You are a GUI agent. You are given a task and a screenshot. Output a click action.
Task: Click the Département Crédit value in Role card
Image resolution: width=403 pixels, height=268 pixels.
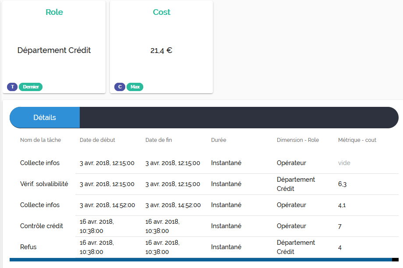(54, 50)
